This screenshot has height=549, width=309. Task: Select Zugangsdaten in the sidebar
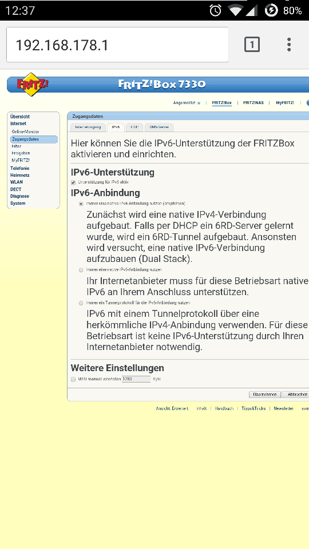pyautogui.click(x=34, y=139)
